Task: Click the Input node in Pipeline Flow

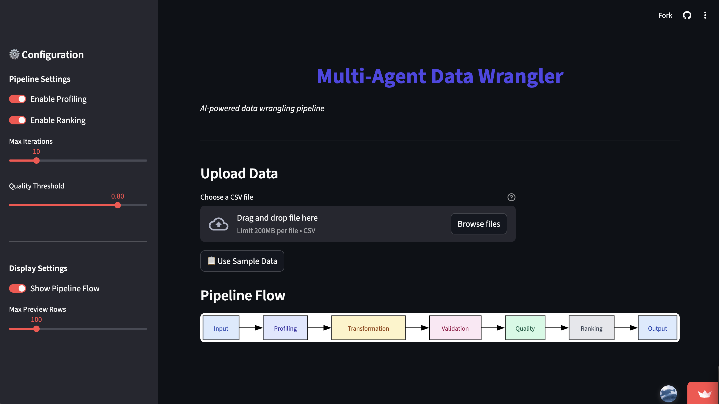Action: point(221,328)
